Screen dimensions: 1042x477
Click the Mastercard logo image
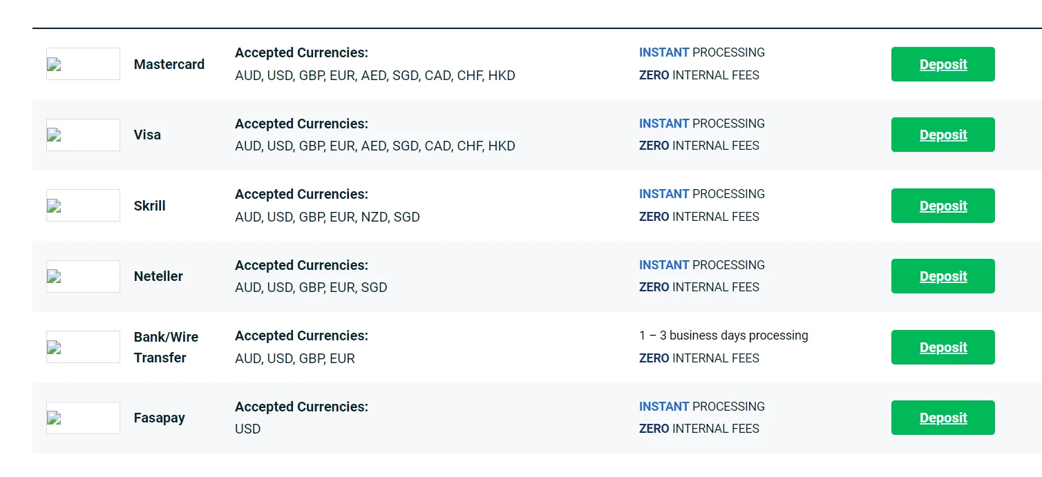click(83, 64)
